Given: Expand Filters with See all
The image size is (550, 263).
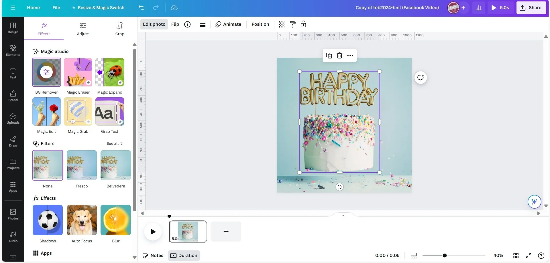Looking at the screenshot, I should 114,143.
